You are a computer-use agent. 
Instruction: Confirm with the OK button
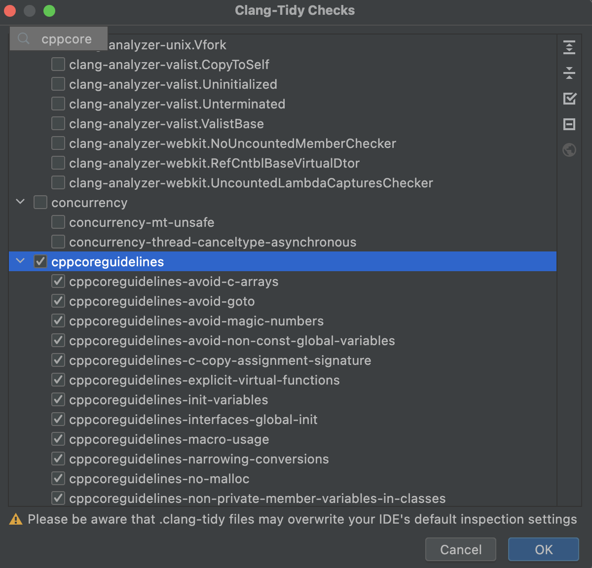tap(544, 549)
